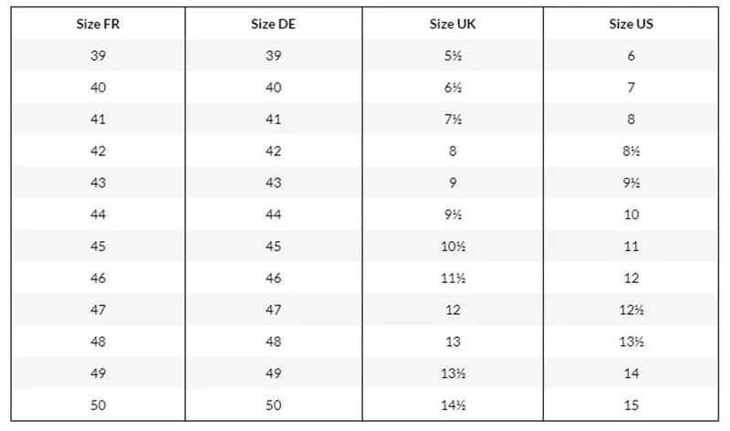
Task: Click UK size 5½ cell
Action: pyautogui.click(x=453, y=56)
